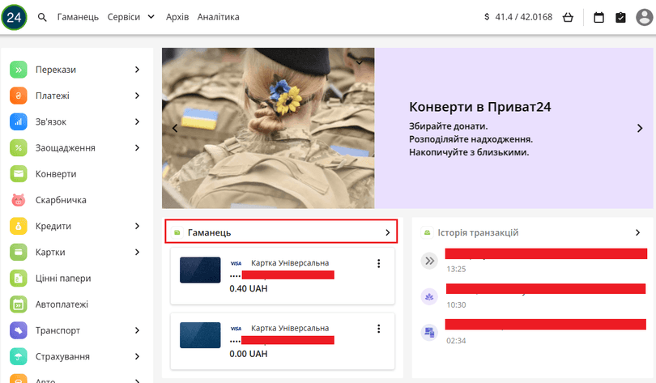
Task: Click the dark card thumbnail with 0.40 UAH
Action: (x=200, y=270)
